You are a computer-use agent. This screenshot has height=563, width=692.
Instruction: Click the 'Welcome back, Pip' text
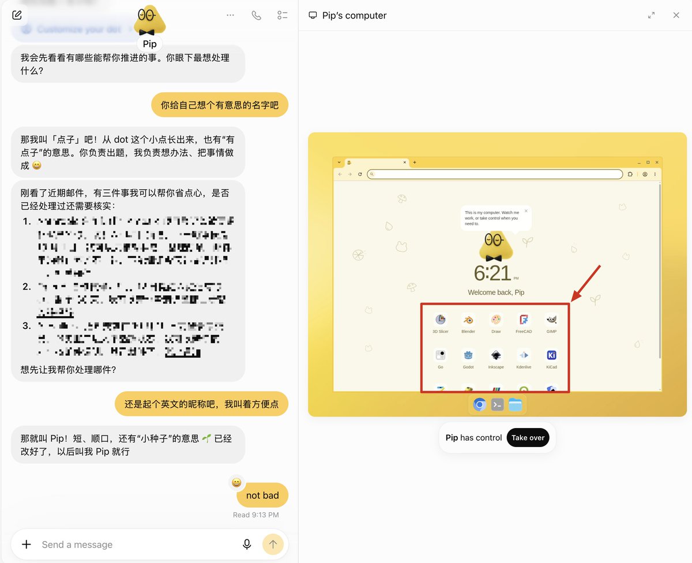click(x=496, y=292)
